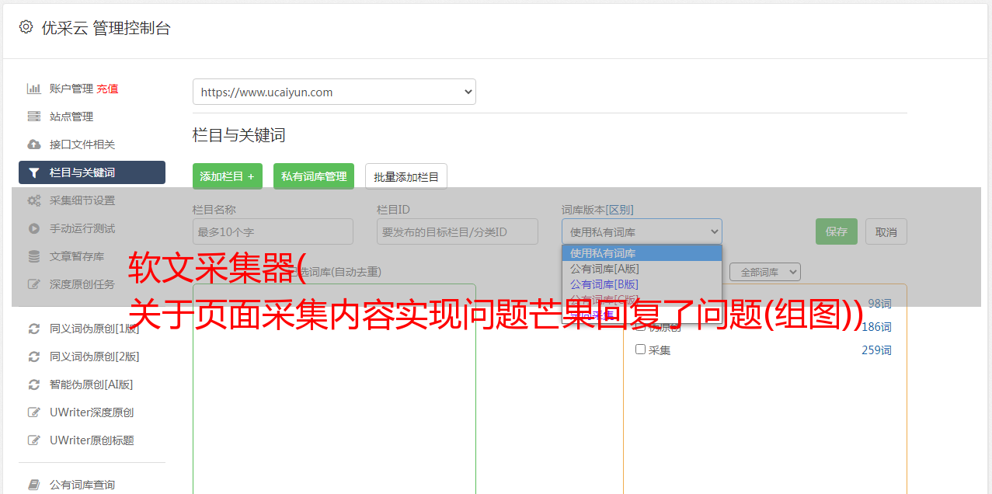The height and width of the screenshot is (494, 992).
Task: Open 账户管理 via its bar chart icon
Action: click(34, 89)
